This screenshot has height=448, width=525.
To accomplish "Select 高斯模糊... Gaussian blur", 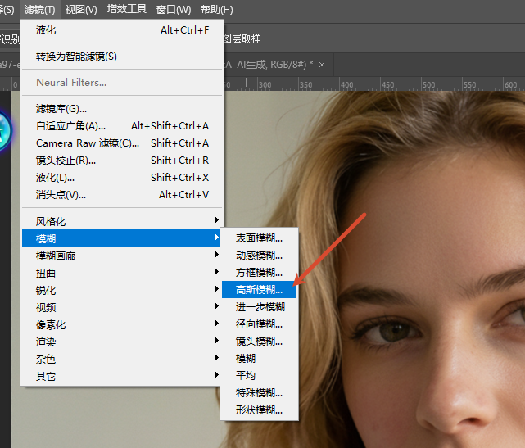I will click(x=259, y=290).
